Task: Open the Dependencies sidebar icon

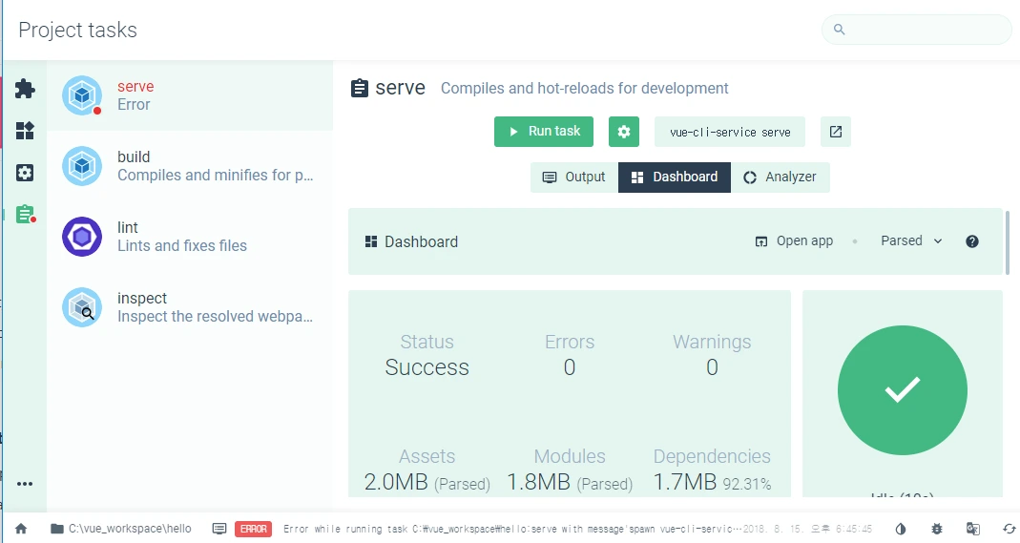Action: pos(25,131)
